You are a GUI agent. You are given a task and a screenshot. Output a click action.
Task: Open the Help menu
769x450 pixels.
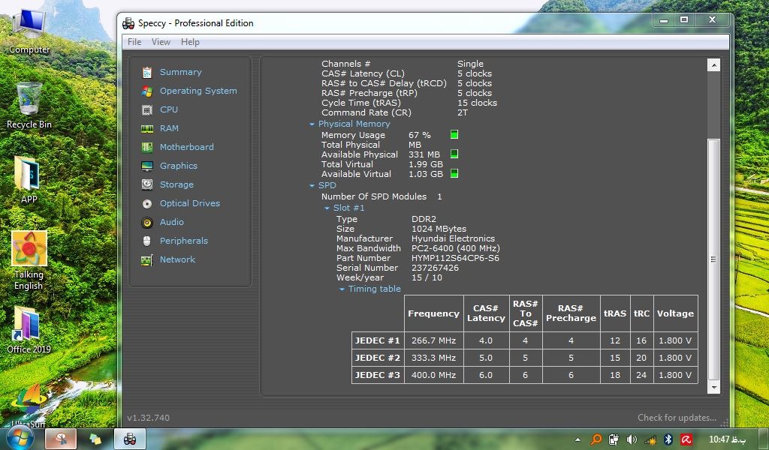[190, 42]
